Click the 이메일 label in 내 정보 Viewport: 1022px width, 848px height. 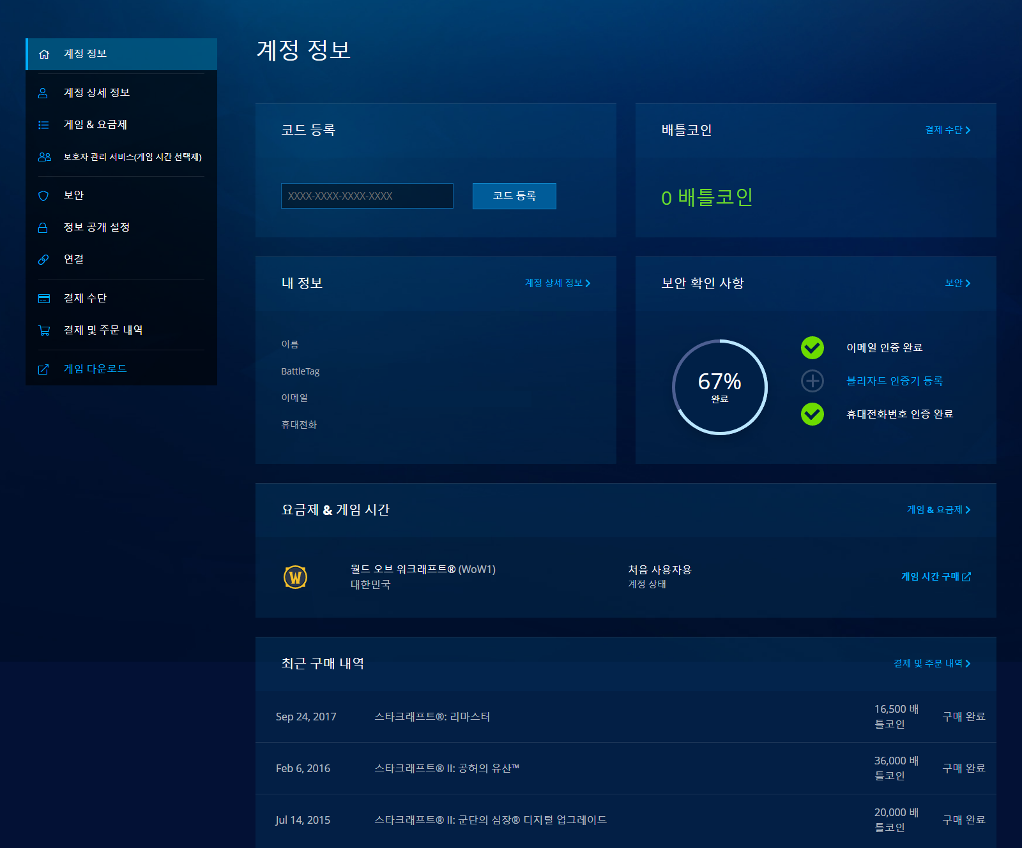(294, 398)
